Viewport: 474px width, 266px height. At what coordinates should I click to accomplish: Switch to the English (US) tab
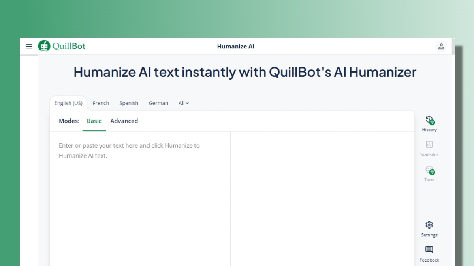[x=68, y=103]
